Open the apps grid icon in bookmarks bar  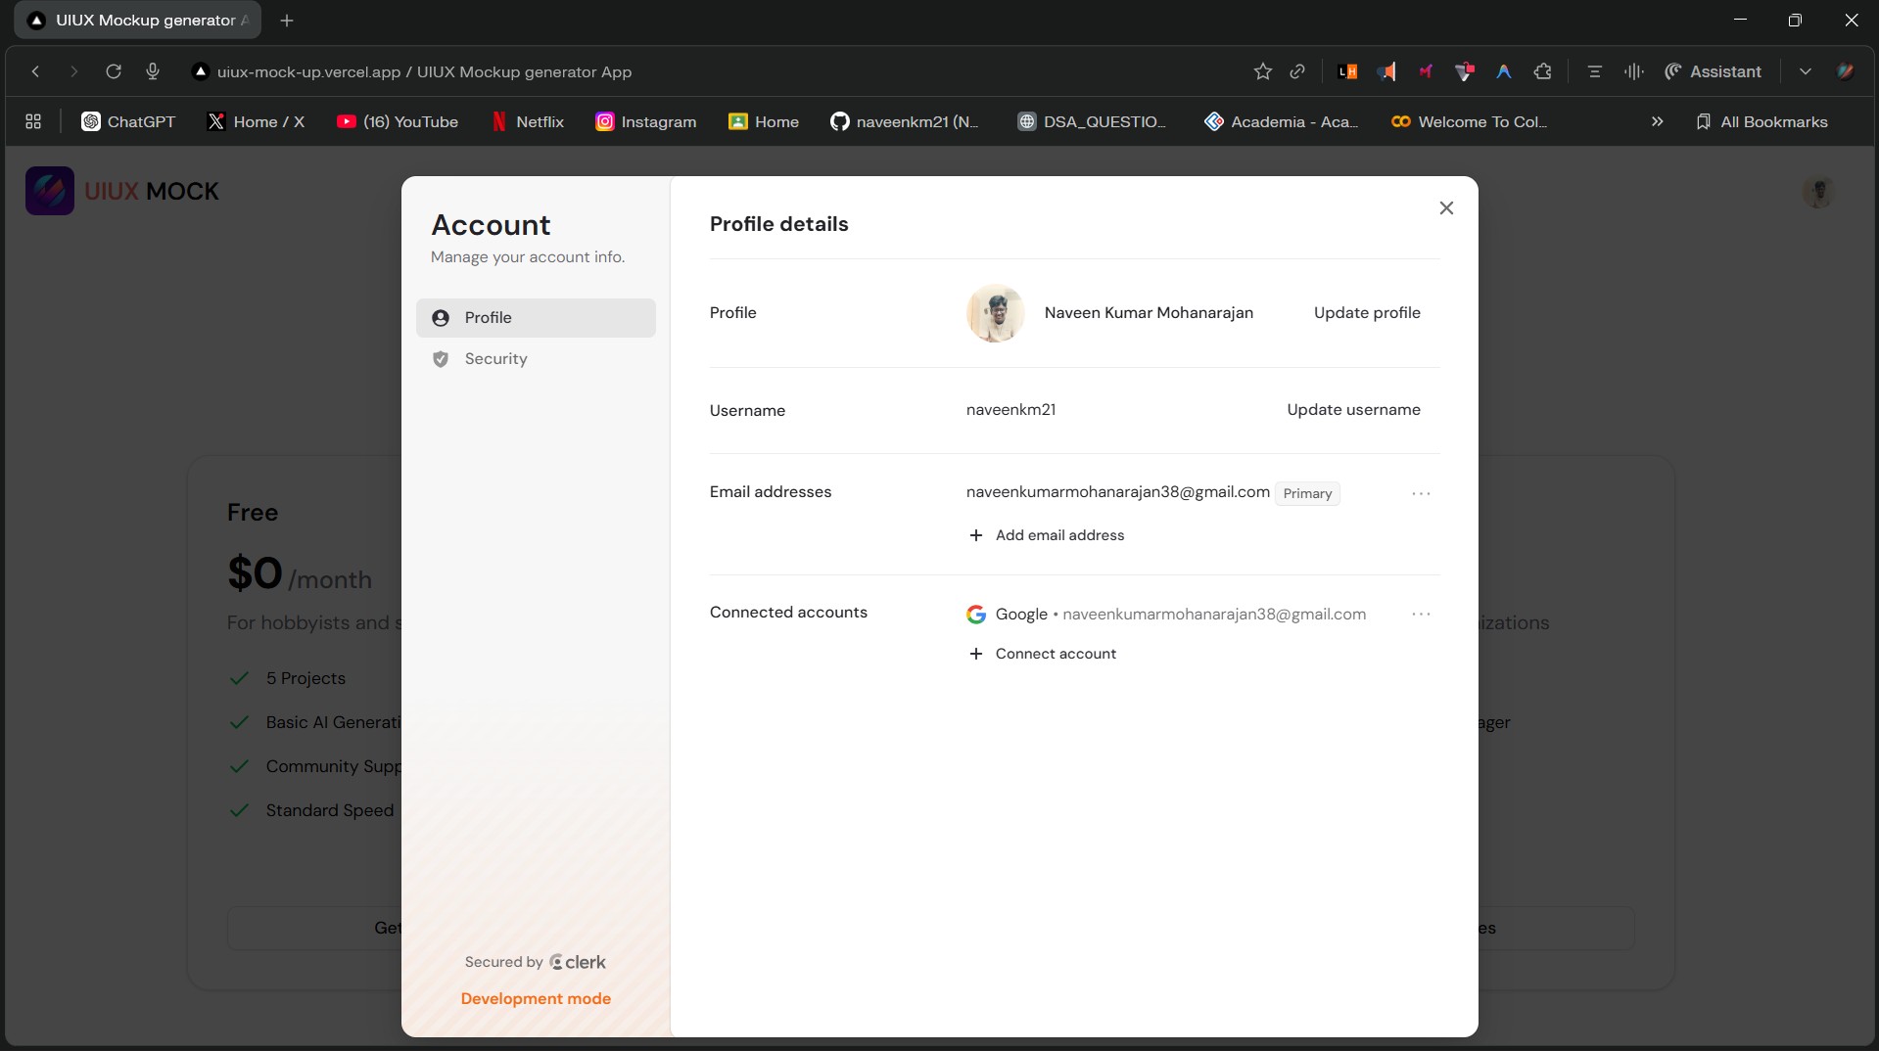tap(33, 121)
